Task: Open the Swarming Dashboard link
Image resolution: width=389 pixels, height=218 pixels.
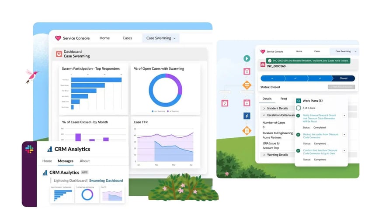Action: coord(106,181)
